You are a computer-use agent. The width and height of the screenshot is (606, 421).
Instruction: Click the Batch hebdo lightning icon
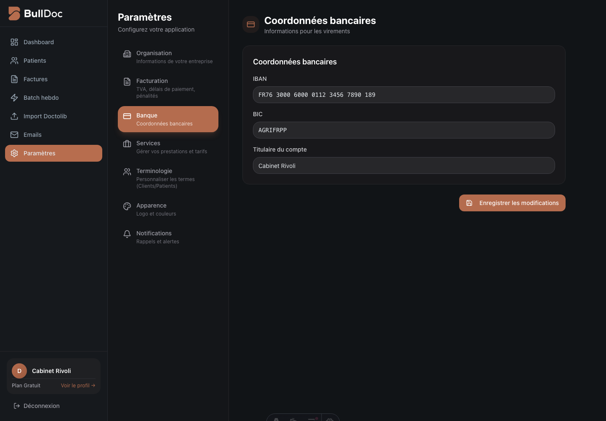[14, 98]
